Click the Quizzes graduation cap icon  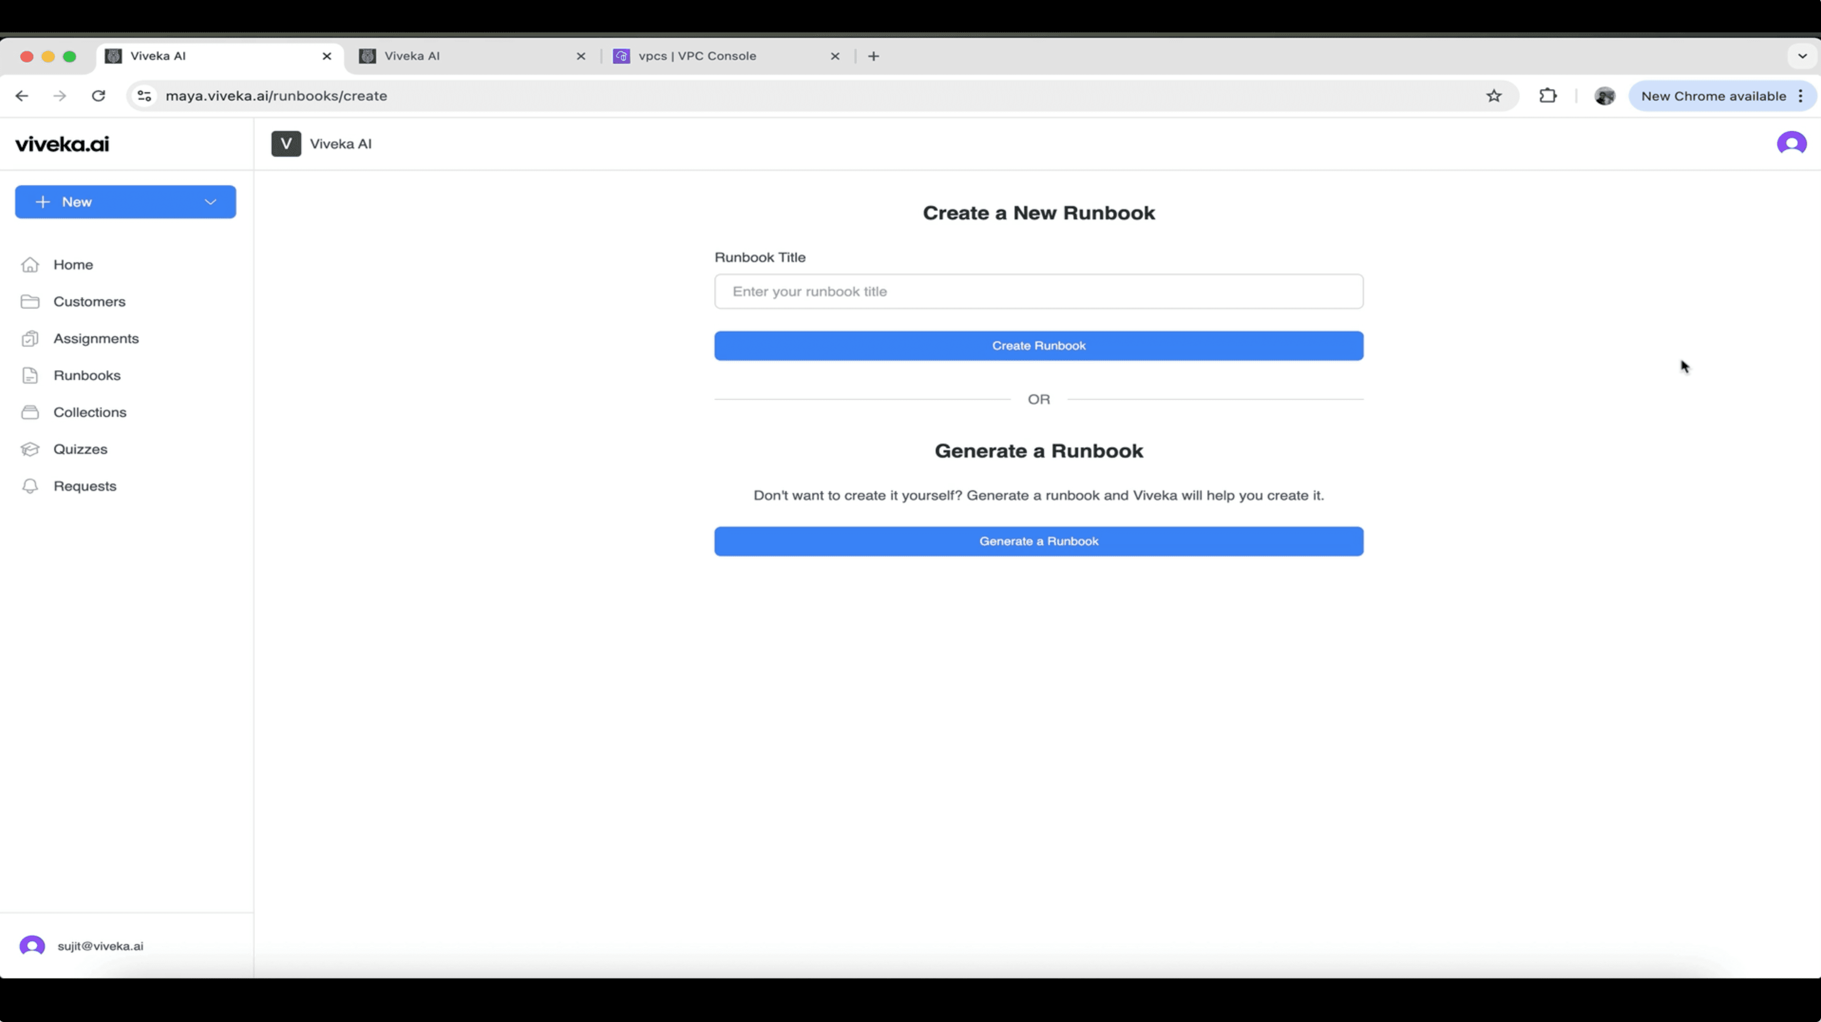(30, 450)
